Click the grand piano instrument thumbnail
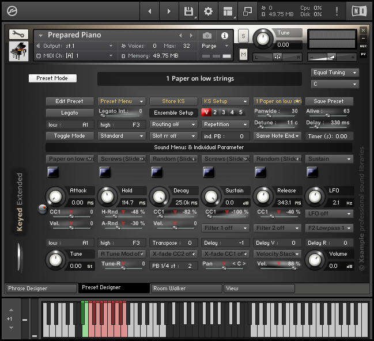 coord(18,51)
